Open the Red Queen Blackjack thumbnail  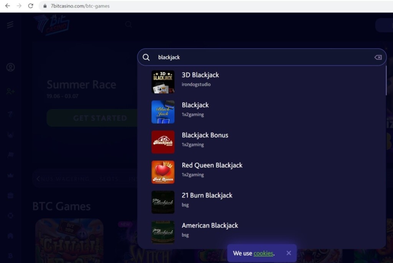coord(163,172)
